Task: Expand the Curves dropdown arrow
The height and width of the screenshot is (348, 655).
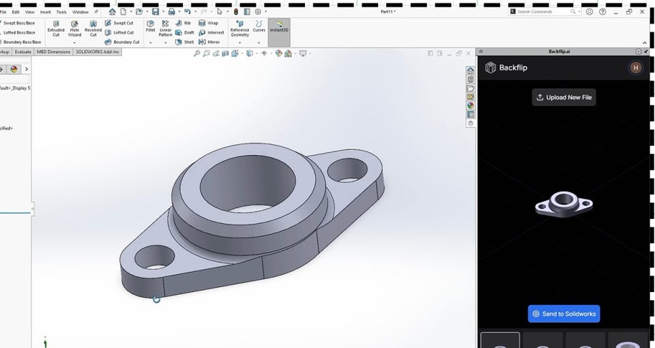Action: pos(259,42)
